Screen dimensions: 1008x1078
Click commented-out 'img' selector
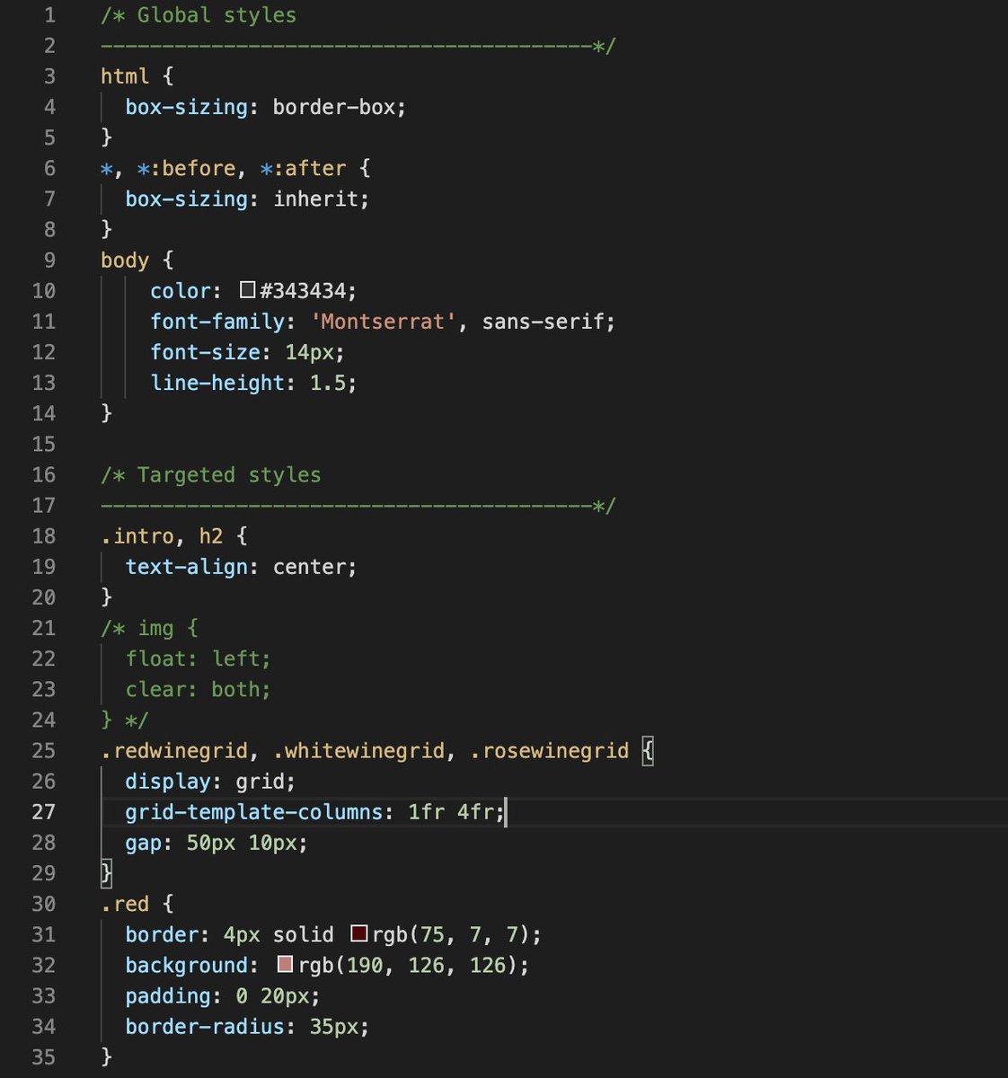(155, 628)
